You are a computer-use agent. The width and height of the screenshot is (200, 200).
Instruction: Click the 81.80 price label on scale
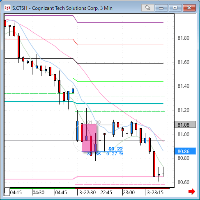(184, 38)
